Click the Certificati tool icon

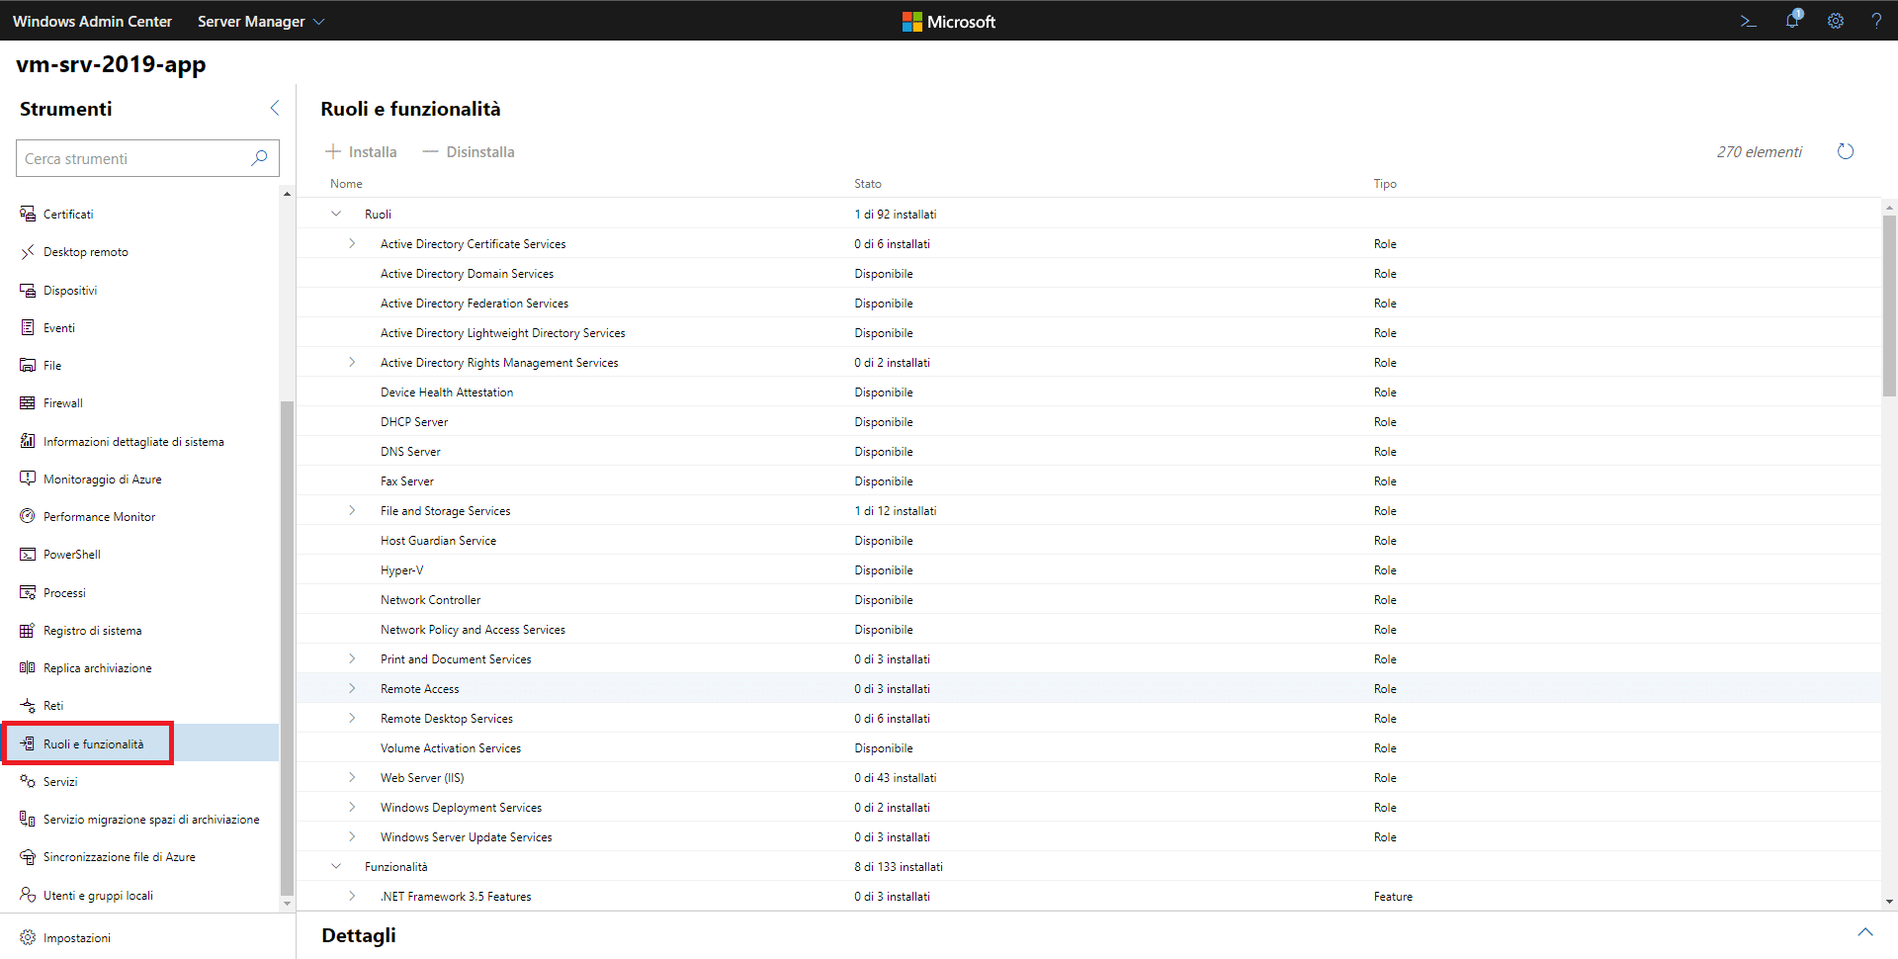click(x=28, y=214)
